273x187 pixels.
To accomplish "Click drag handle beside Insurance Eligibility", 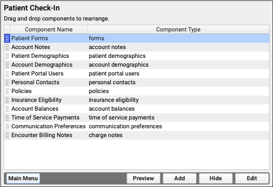I will tap(7, 100).
